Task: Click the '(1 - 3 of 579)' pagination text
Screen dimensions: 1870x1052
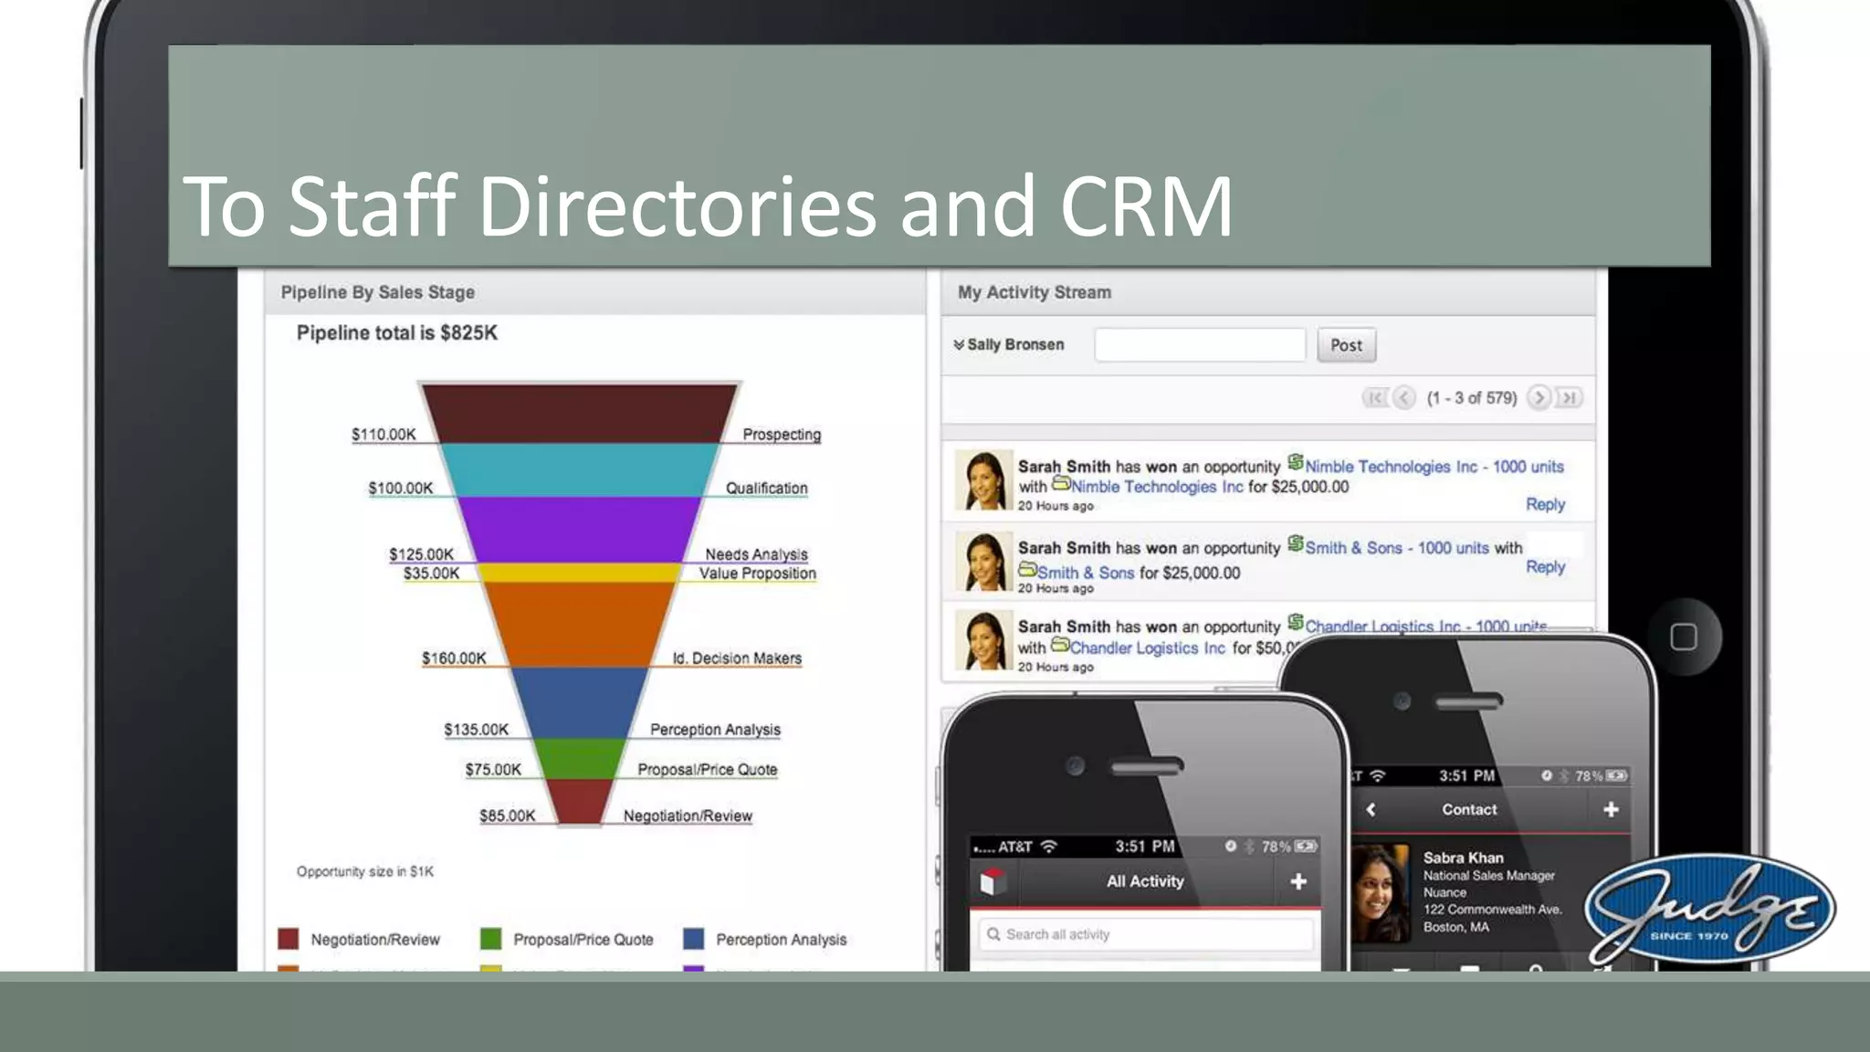Action: coord(1471,398)
